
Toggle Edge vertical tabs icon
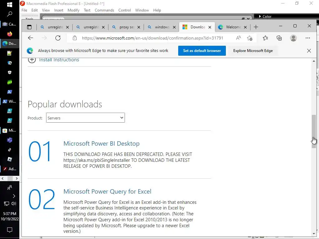point(29,27)
